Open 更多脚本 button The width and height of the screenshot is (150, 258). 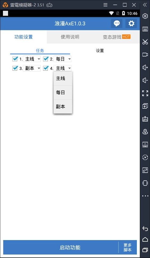point(128,248)
